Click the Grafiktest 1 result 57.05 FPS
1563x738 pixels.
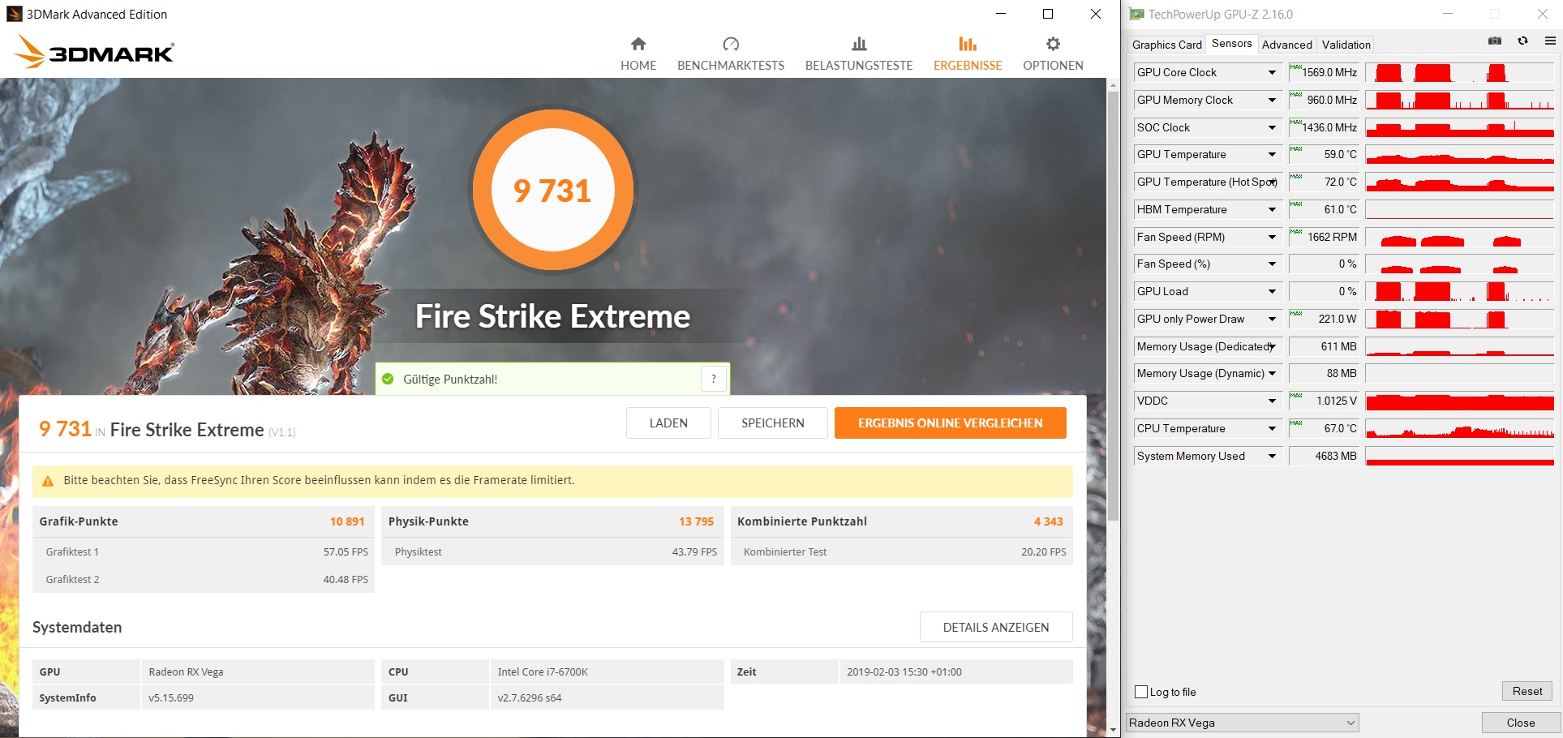pyautogui.click(x=346, y=552)
